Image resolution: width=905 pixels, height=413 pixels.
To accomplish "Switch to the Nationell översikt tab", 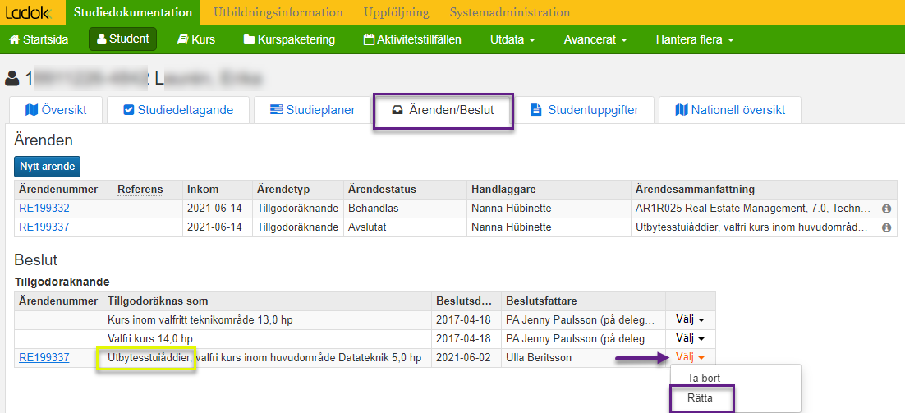I will point(730,109).
